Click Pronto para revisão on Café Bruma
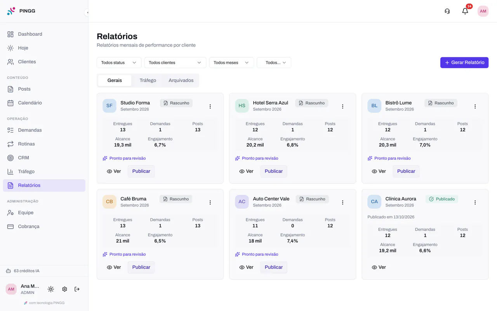This screenshot has width=497, height=311. coord(124,254)
